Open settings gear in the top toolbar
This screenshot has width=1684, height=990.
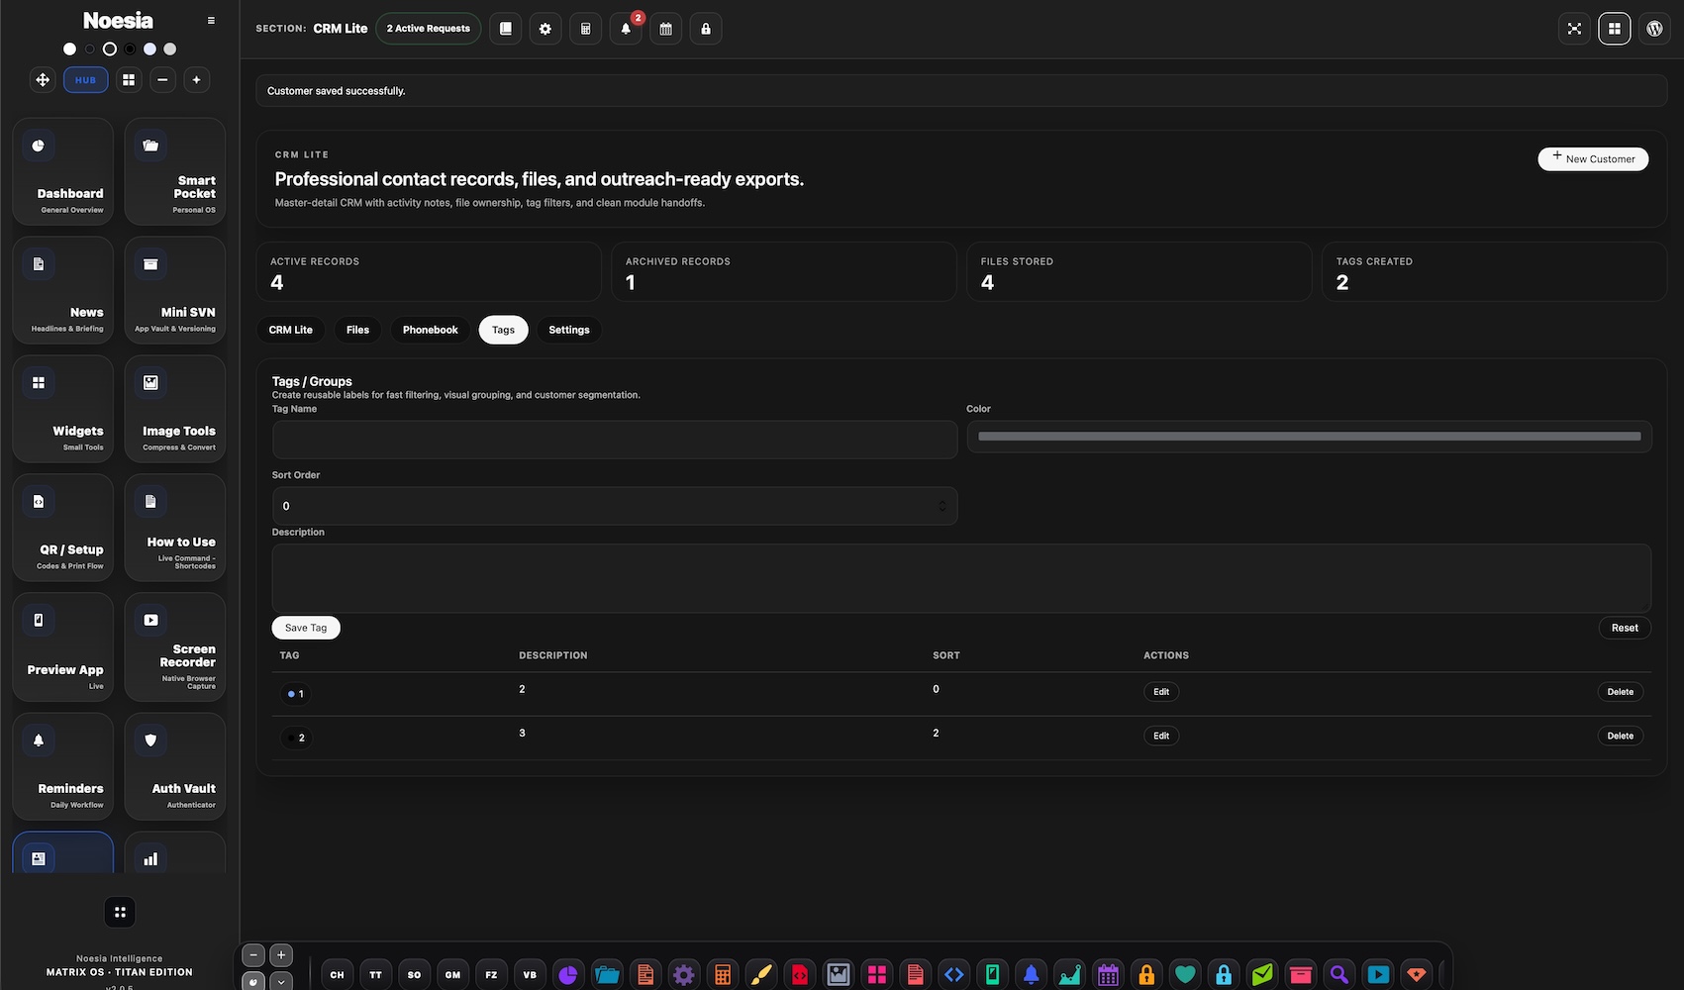[545, 29]
